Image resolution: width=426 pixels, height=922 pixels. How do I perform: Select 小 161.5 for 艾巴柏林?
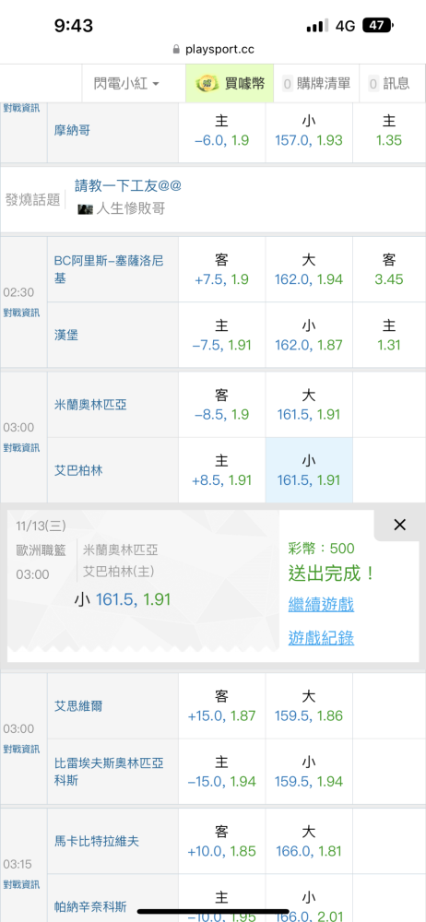coord(309,470)
